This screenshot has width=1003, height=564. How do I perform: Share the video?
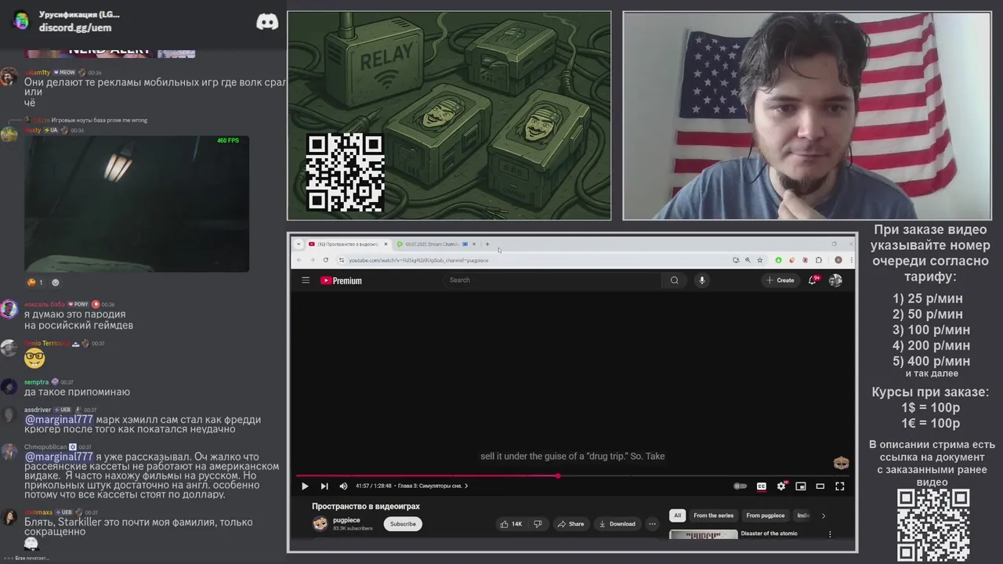pyautogui.click(x=570, y=524)
